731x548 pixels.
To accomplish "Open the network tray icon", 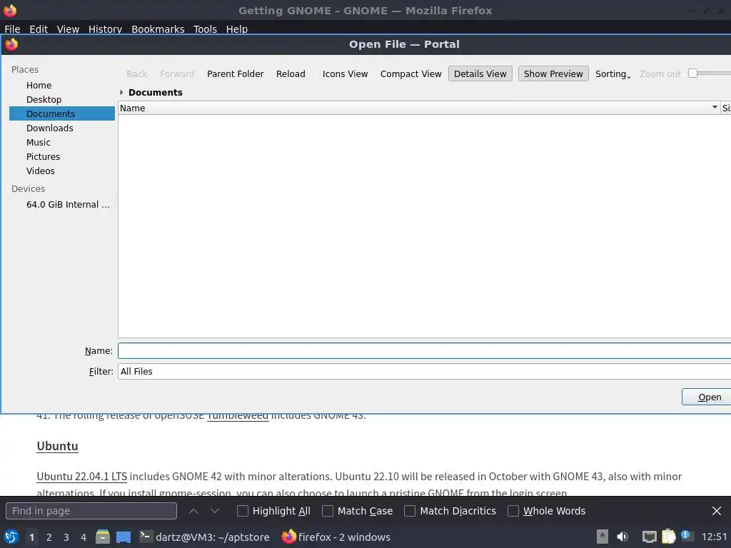I will [650, 537].
